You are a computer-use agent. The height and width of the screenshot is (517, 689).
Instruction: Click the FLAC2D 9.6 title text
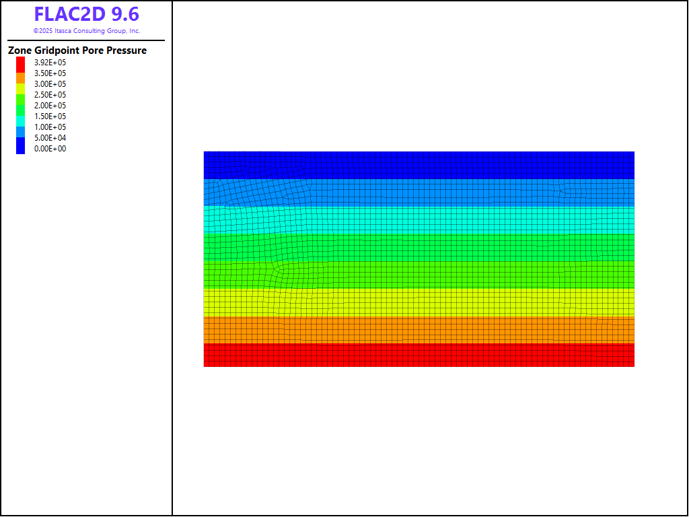pos(86,15)
